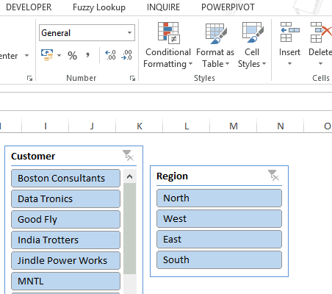Open the DEVELOPER ribbon tab
The width and height of the screenshot is (332, 294).
tap(29, 7)
